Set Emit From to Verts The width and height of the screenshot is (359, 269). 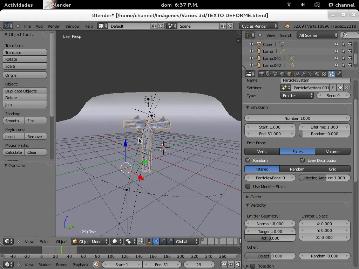[262, 152]
